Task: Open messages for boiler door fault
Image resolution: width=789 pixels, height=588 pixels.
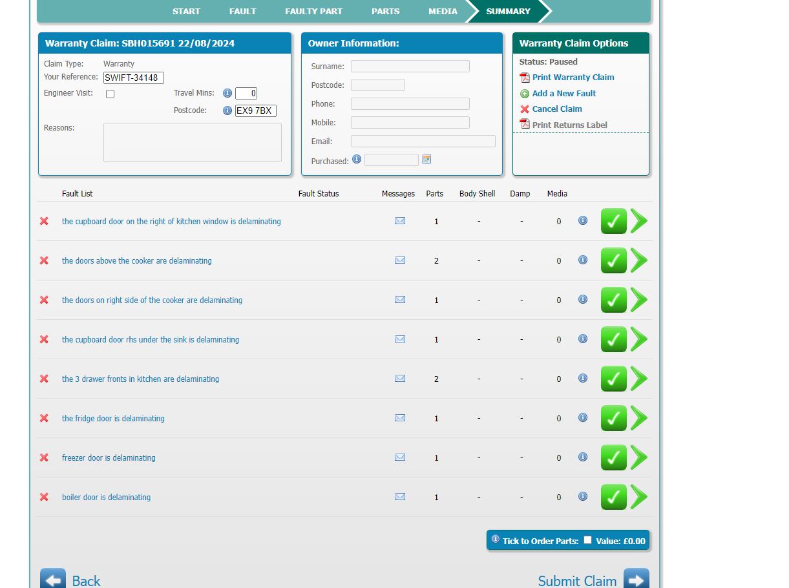Action: [400, 497]
